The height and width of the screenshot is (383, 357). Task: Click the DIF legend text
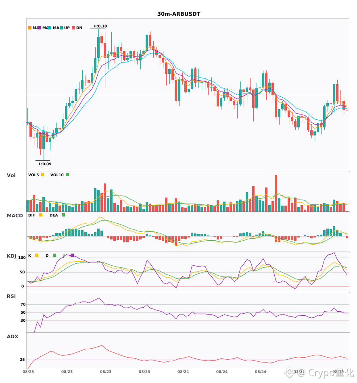[31, 215]
